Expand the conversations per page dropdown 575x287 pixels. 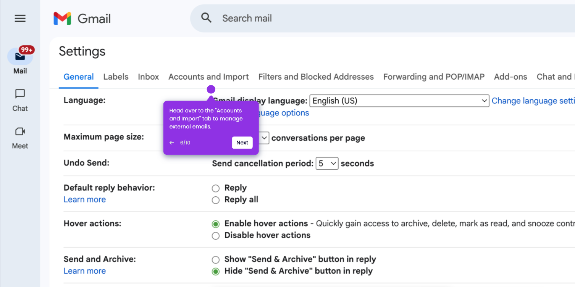tap(264, 138)
